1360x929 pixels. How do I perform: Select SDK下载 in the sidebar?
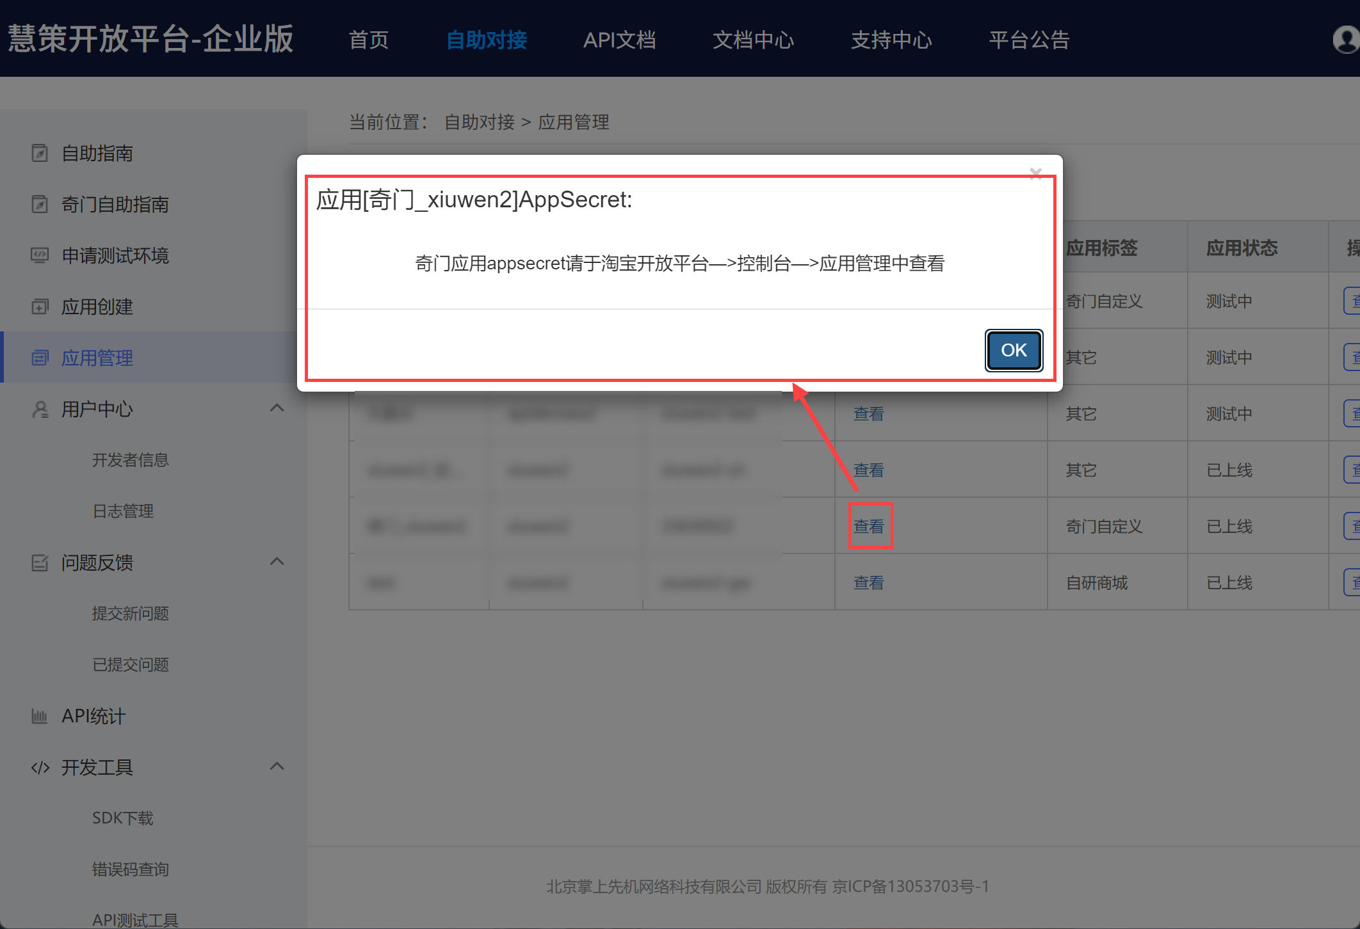tap(122, 818)
